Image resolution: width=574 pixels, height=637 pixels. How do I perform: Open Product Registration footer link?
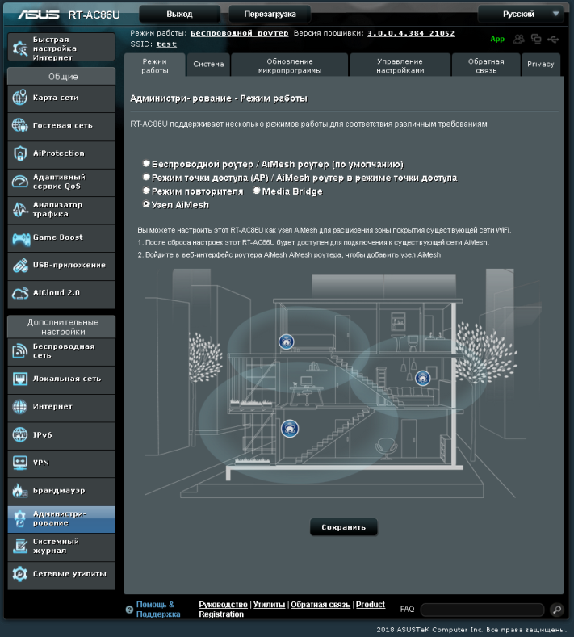tap(291, 610)
